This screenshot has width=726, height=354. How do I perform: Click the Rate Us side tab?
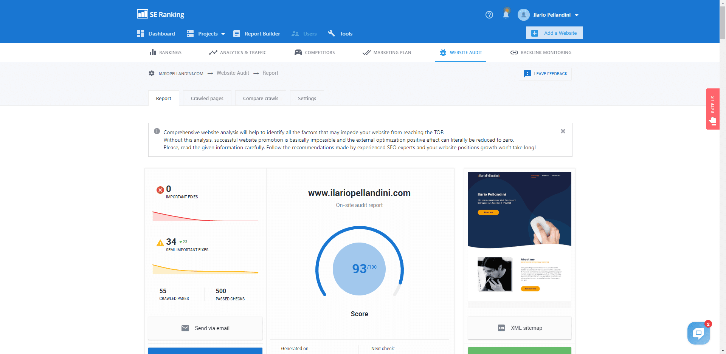point(712,109)
